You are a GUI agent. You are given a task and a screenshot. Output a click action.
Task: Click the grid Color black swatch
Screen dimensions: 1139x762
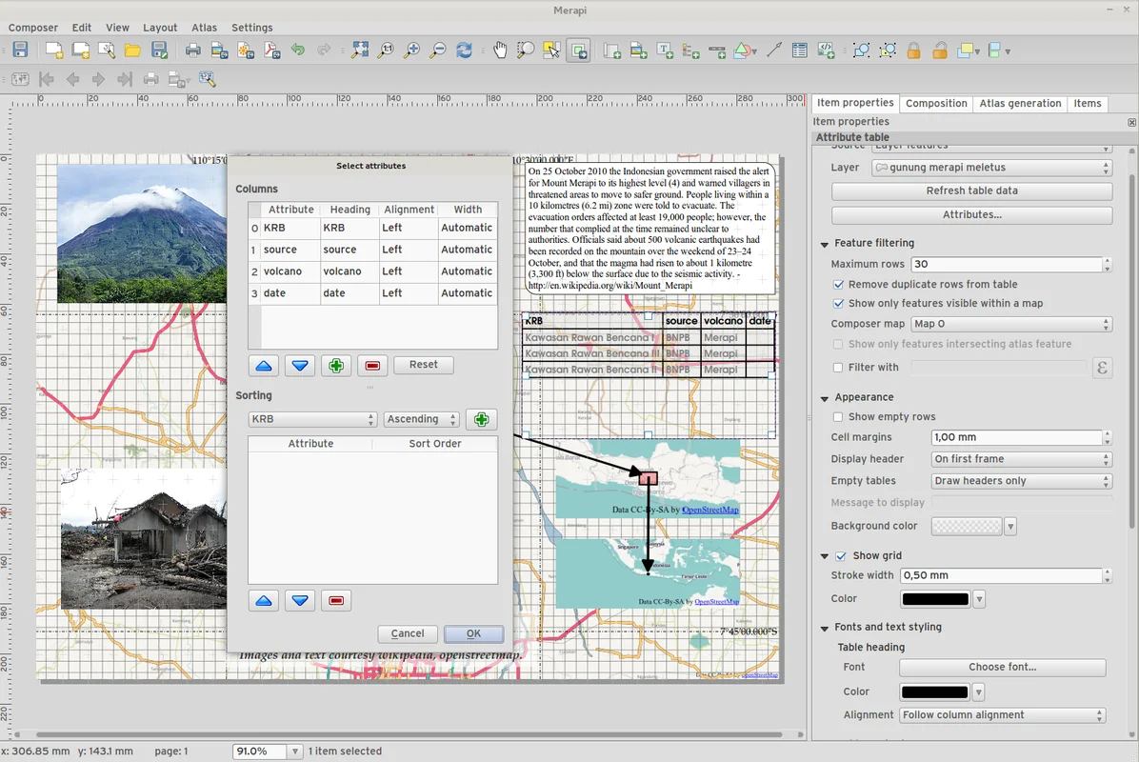click(x=935, y=599)
